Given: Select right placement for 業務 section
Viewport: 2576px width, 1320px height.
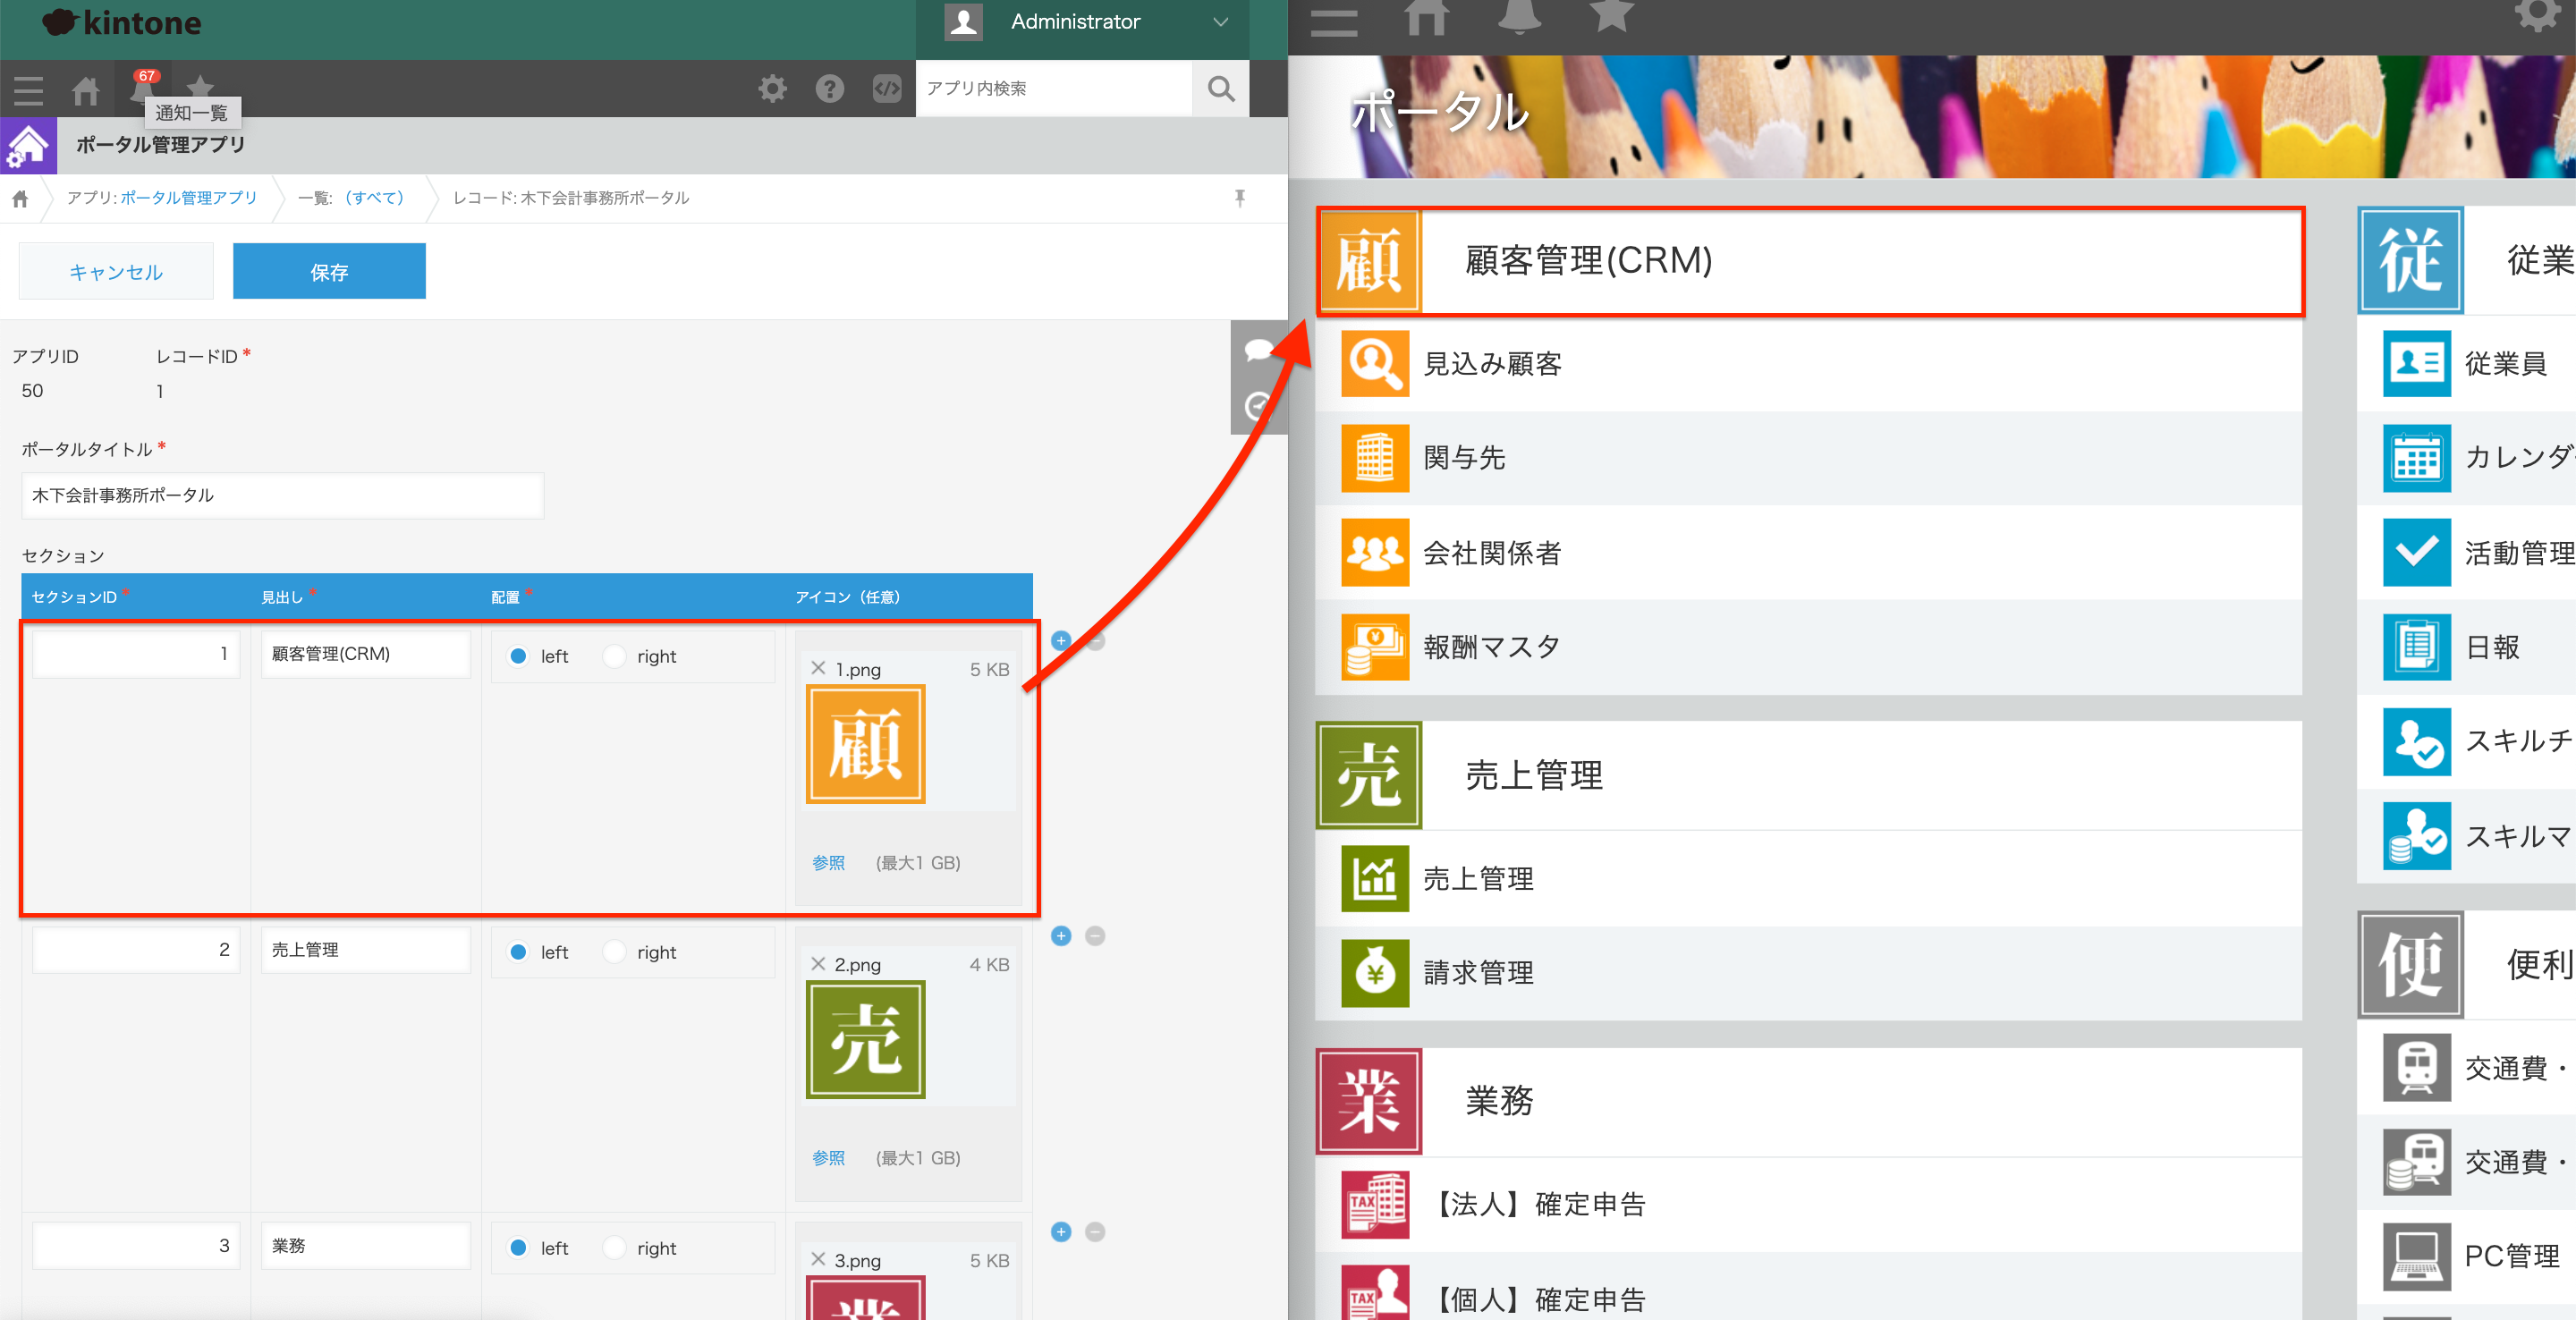Looking at the screenshot, I should click(614, 1247).
